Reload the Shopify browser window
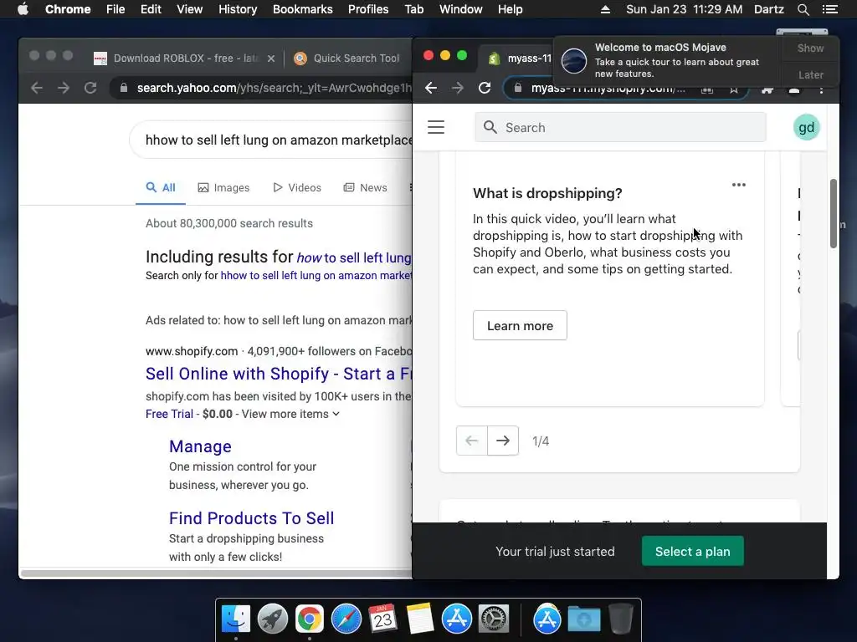 click(485, 88)
